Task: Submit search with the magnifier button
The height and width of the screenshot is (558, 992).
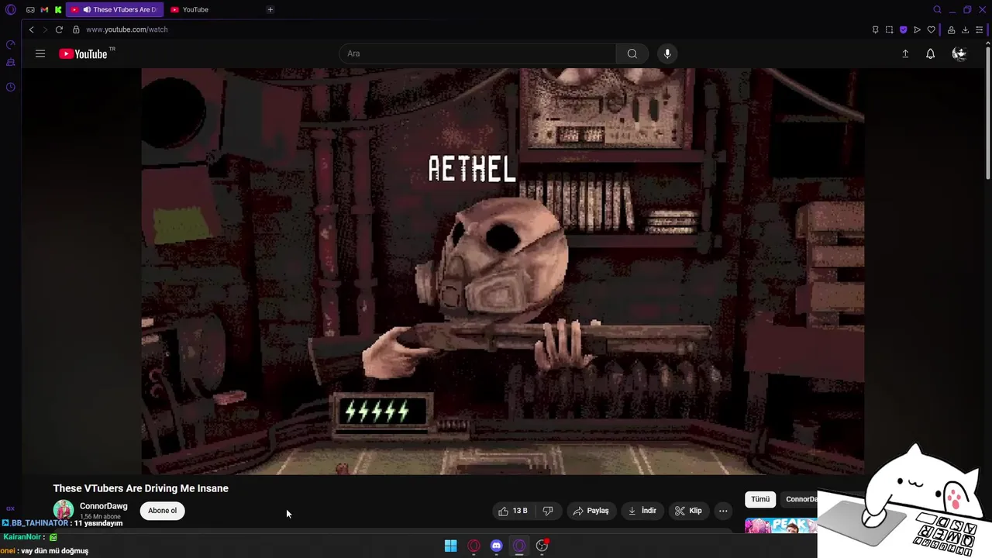Action: tap(632, 53)
